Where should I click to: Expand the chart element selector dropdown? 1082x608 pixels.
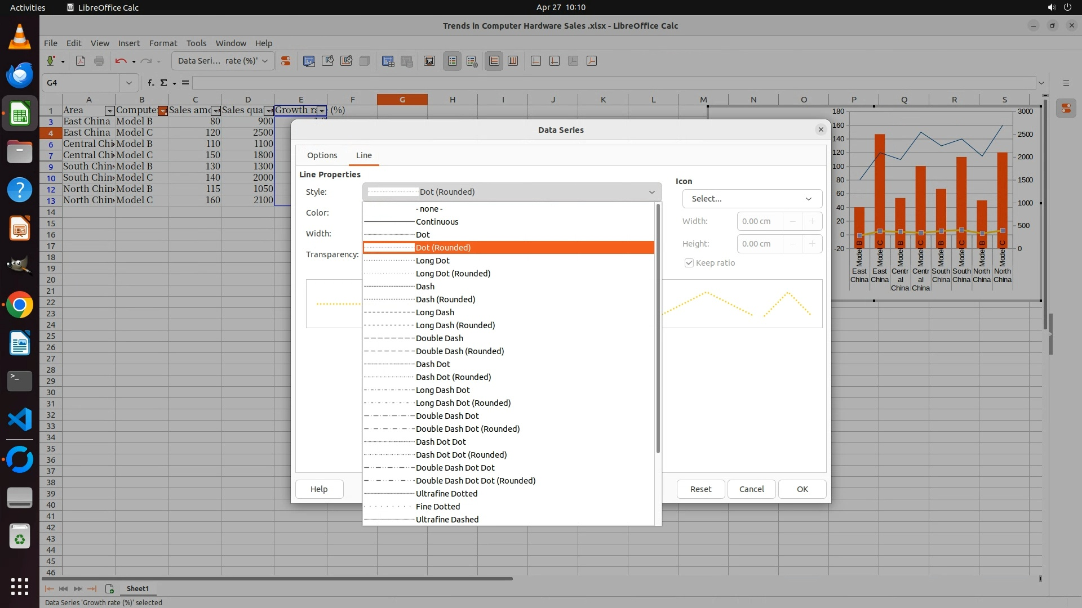[265, 61]
